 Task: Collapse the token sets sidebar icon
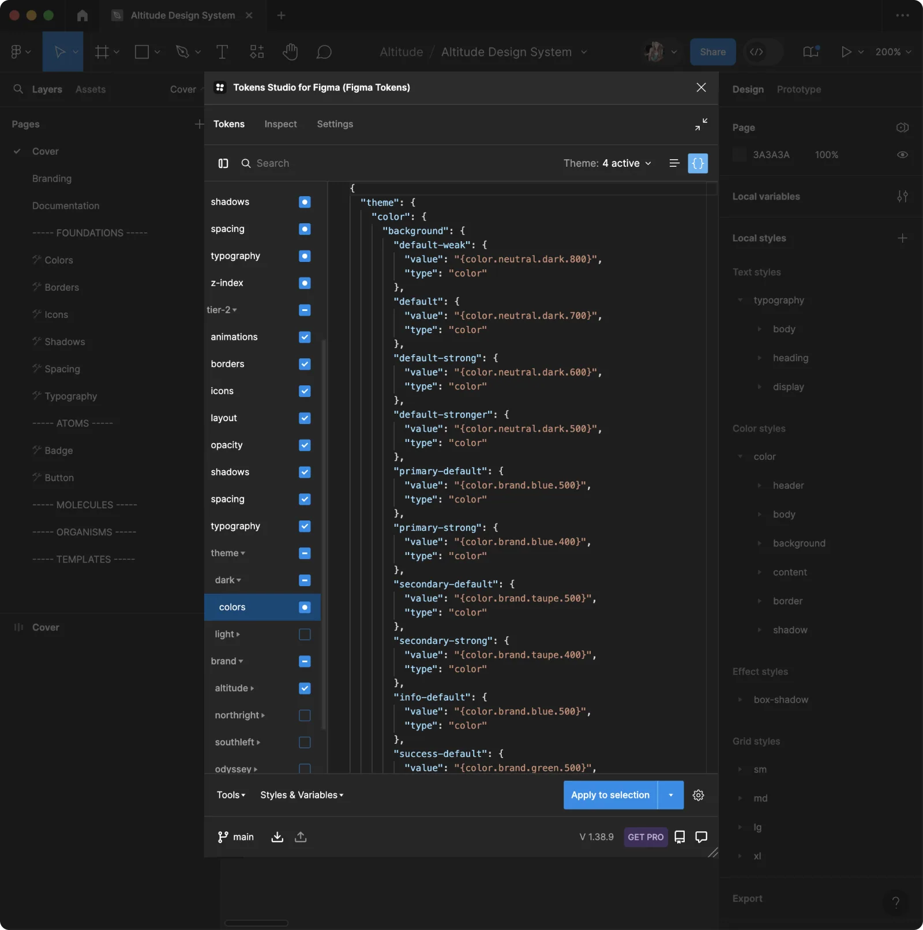coord(223,163)
